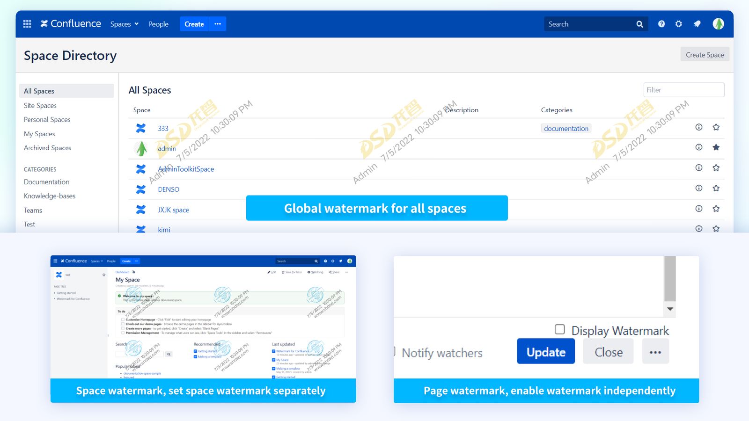The width and height of the screenshot is (749, 421).
Task: Favorite the AdminToolkitSpace star
Action: click(x=716, y=167)
